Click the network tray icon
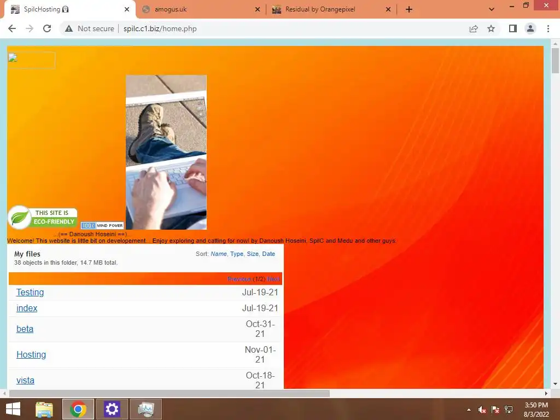The height and width of the screenshot is (420, 560). click(x=509, y=410)
